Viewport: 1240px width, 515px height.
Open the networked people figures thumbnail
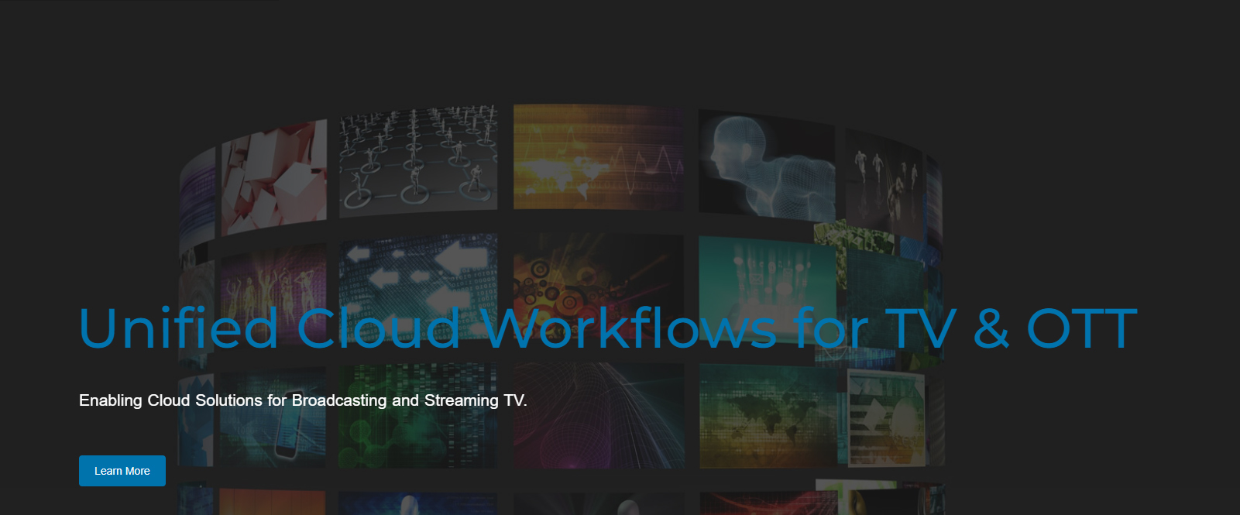click(417, 160)
